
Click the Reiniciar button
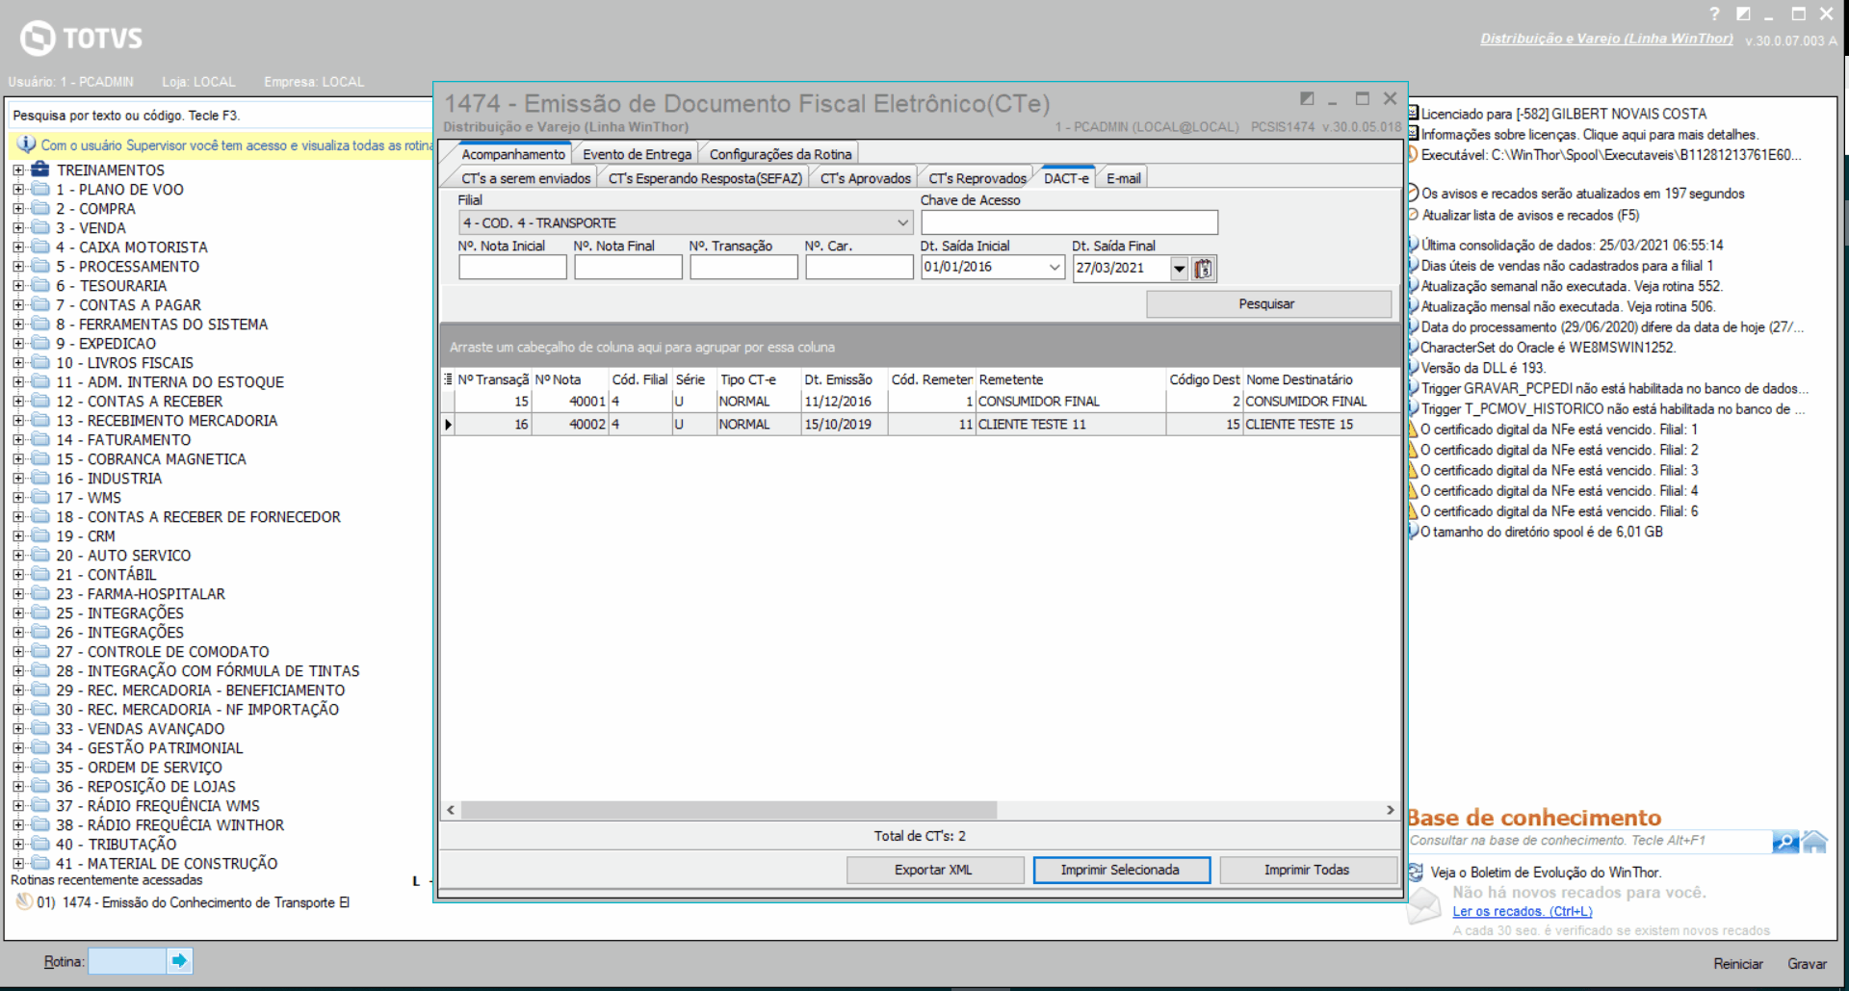coord(1738,963)
